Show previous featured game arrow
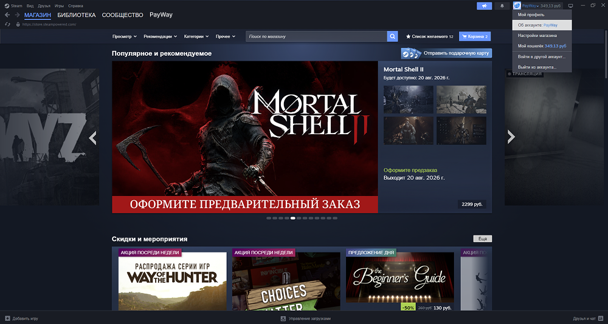The height and width of the screenshot is (324, 608). point(92,137)
